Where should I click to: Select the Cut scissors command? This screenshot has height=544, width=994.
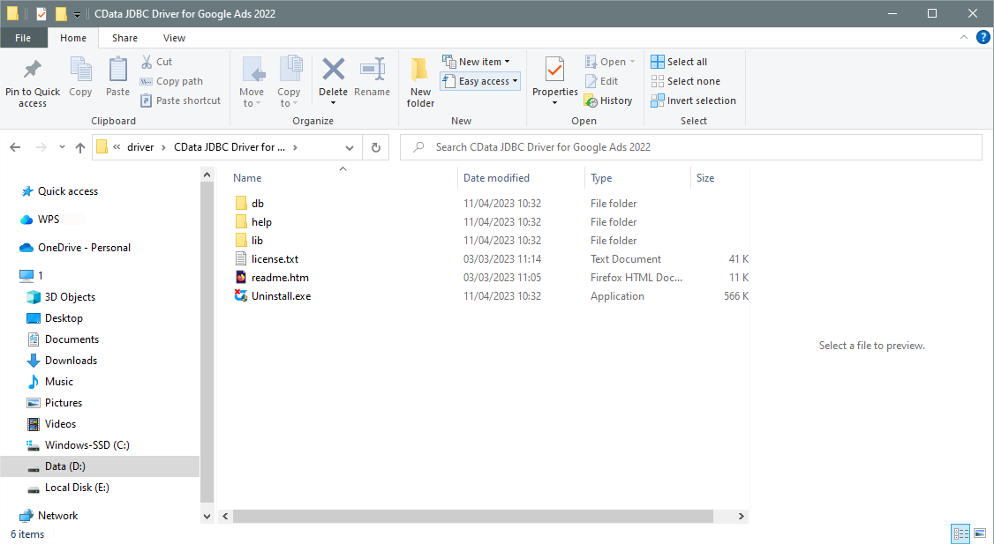click(x=156, y=62)
